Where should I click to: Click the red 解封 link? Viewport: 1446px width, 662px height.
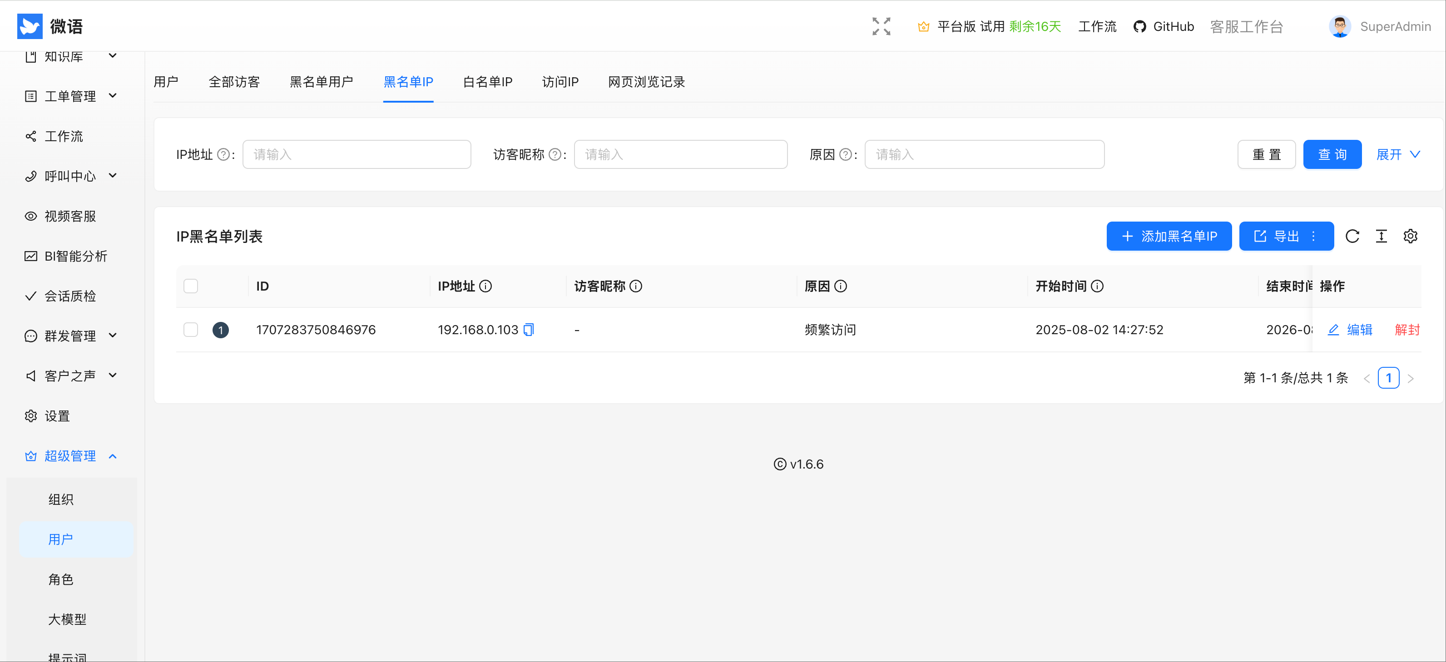coord(1407,330)
